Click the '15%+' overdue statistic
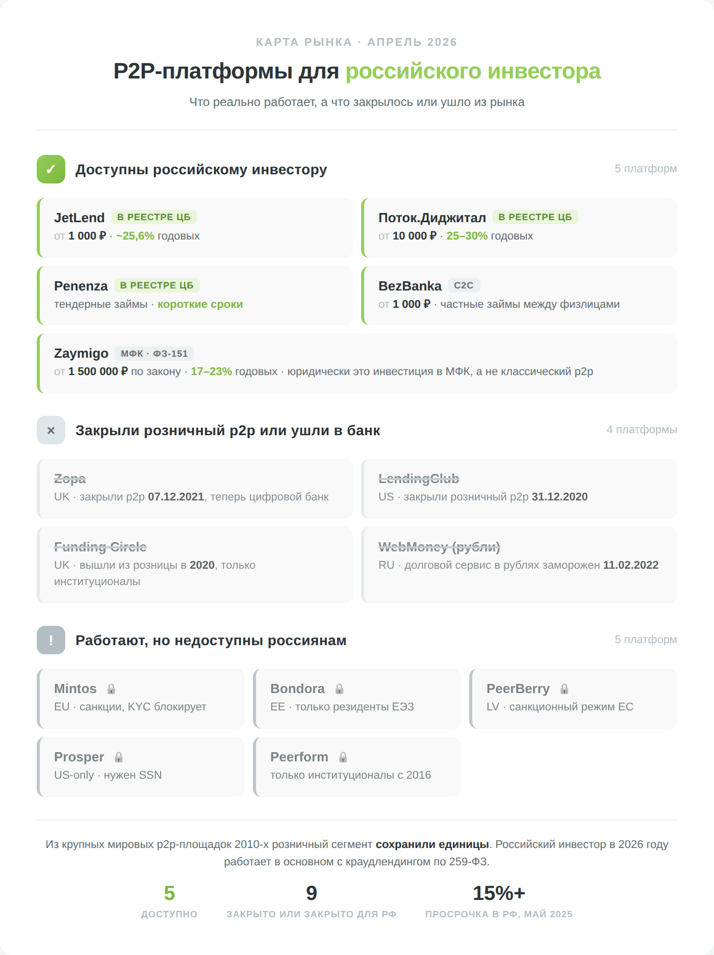The image size is (714, 955). point(499,893)
